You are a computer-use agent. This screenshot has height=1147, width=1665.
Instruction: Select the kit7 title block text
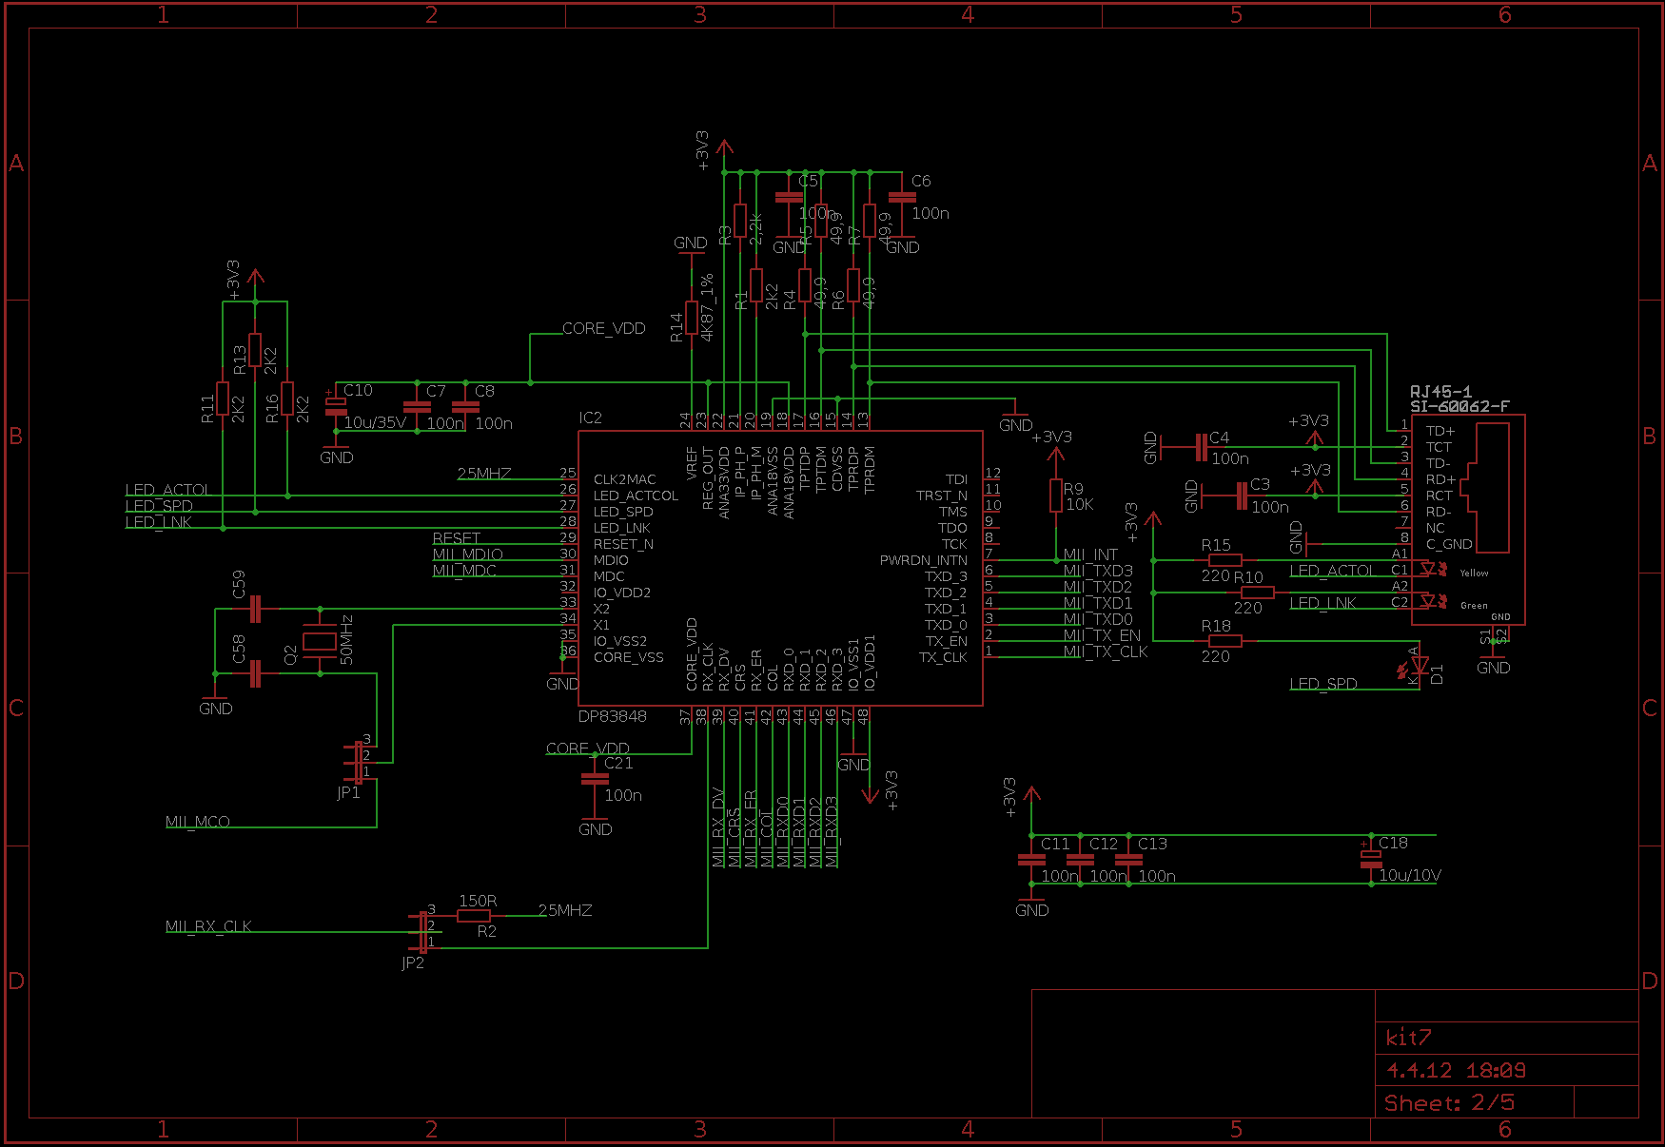point(1408,1038)
